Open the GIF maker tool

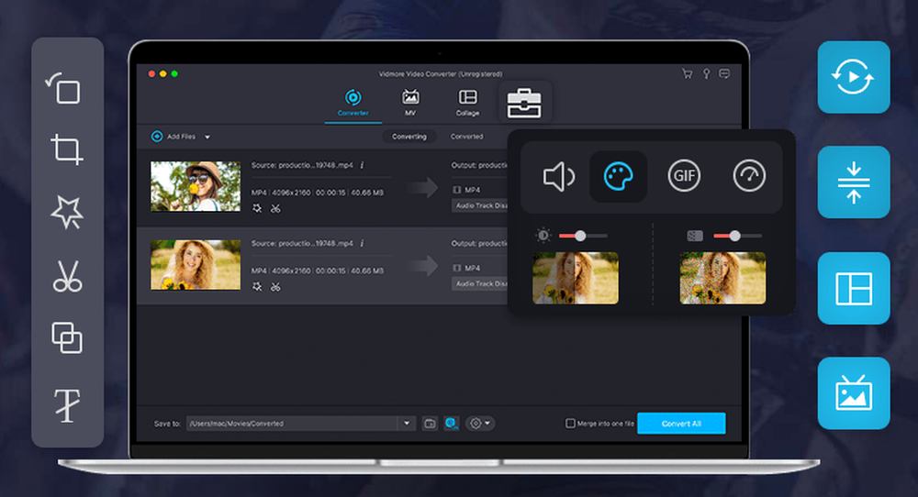click(684, 175)
